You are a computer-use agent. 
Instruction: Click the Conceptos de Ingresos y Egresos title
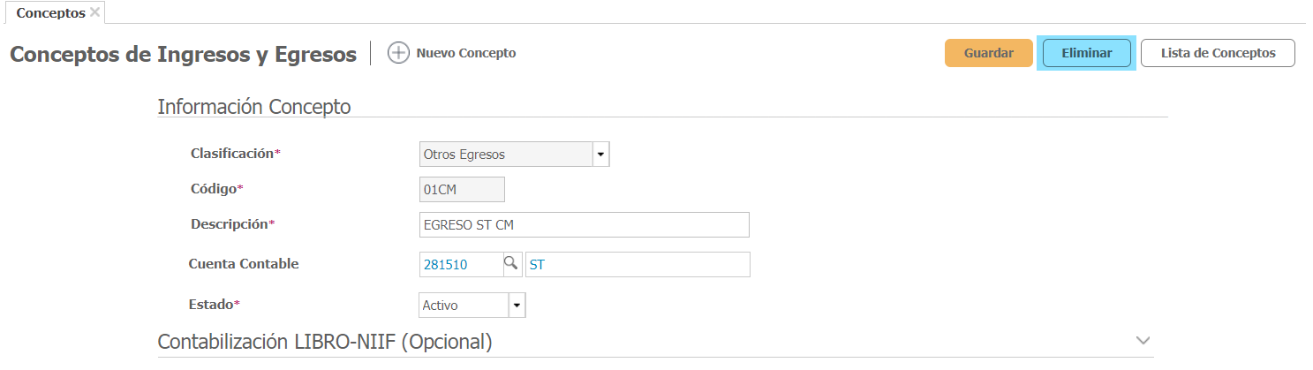point(183,54)
